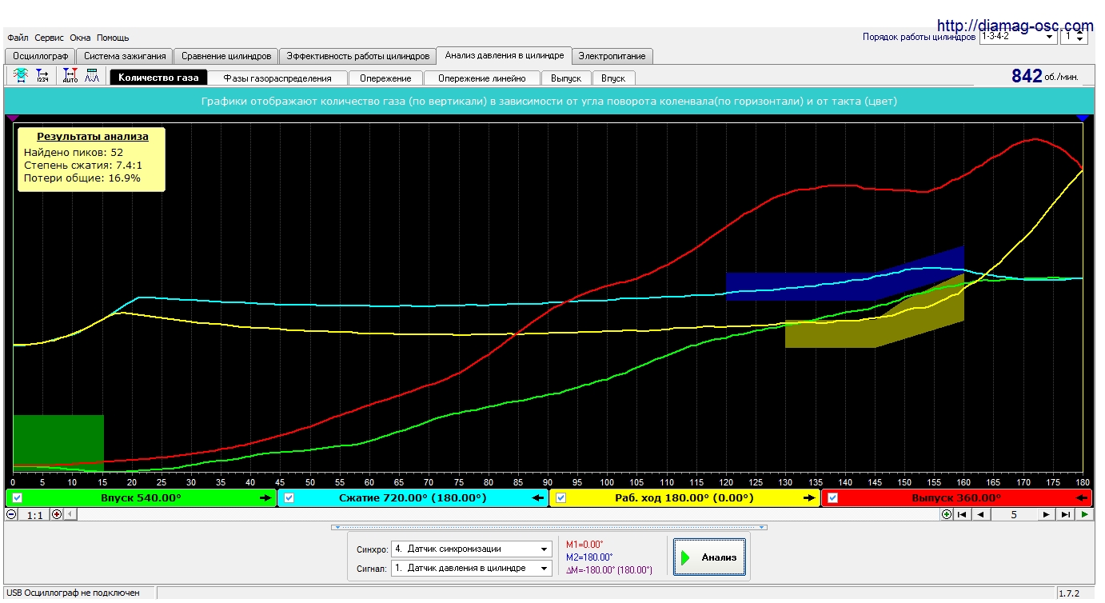Click the yellow Раб. ход 180.00° stroke bar
The width and height of the screenshot is (1105, 603).
coord(684,497)
